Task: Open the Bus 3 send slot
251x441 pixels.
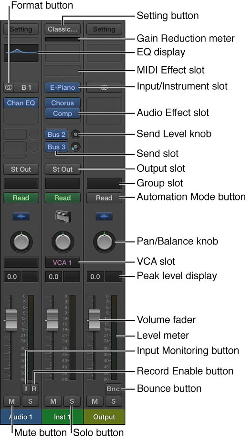Action: pyautogui.click(x=56, y=147)
